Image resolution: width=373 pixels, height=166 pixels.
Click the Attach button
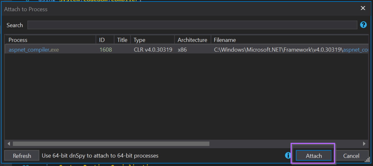tap(314, 155)
